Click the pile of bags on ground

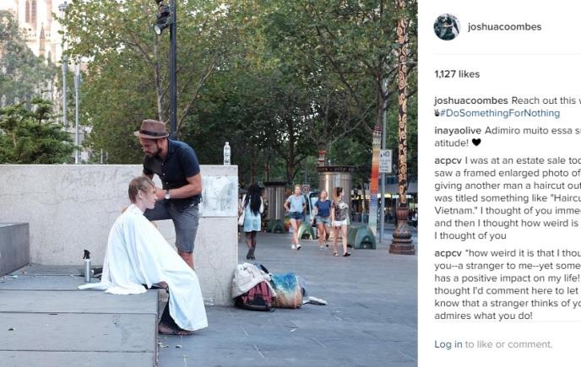[268, 286]
